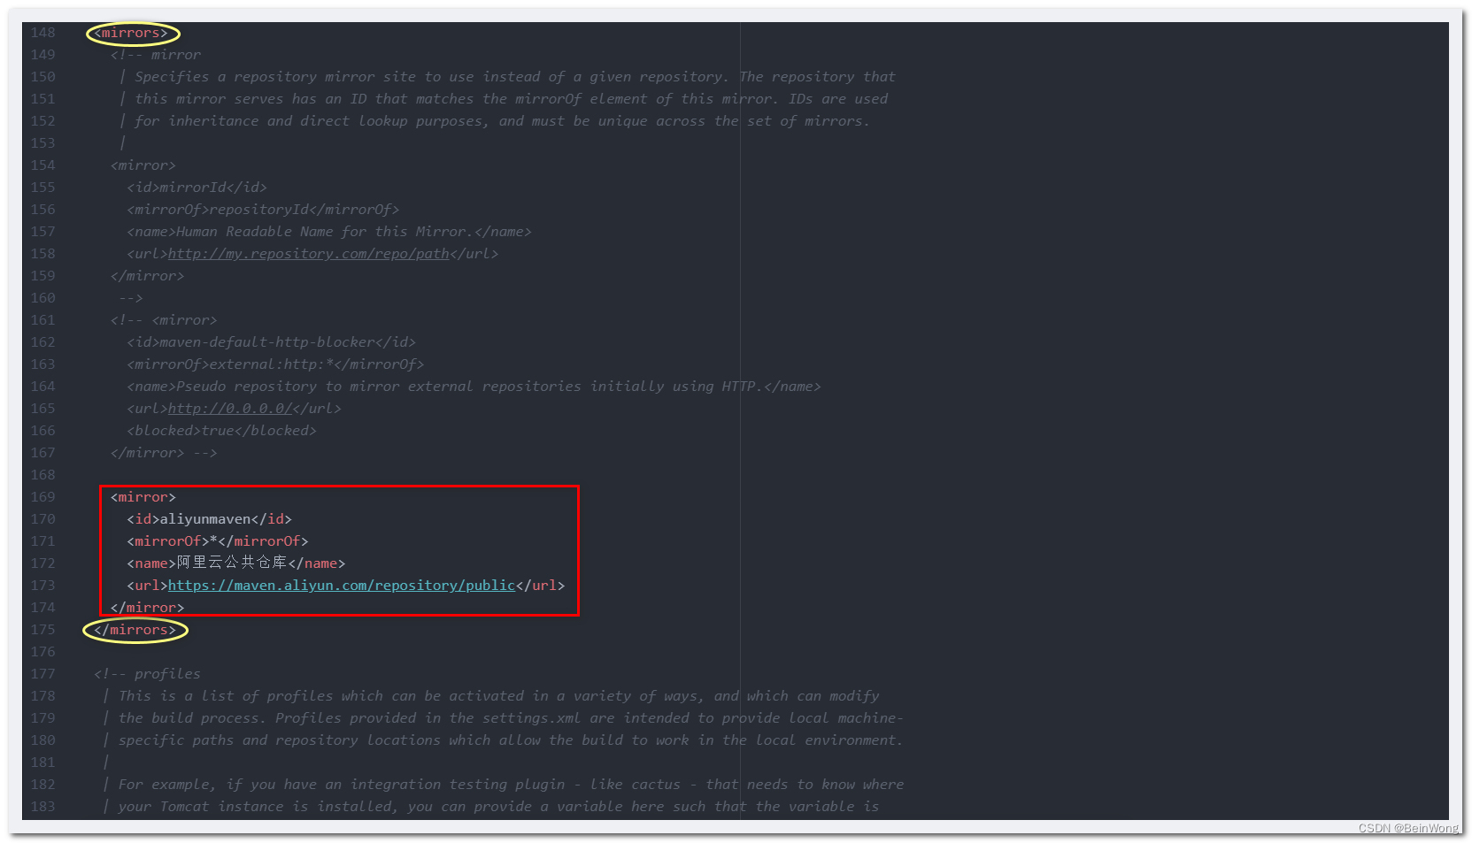Click the '</mirror> -->' line 167
This screenshot has height=843, width=1472.
[x=164, y=453]
